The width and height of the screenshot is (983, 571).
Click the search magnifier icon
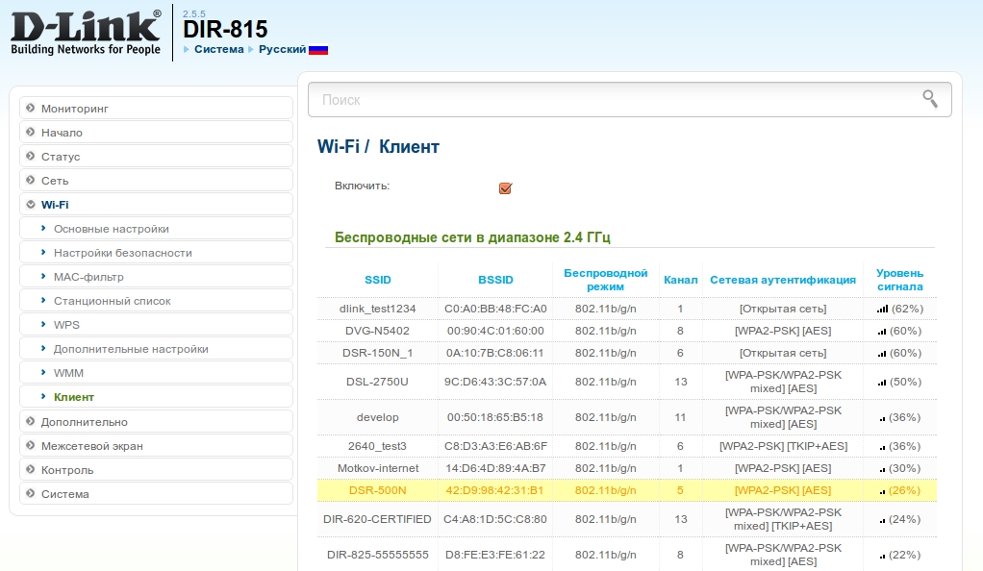929,98
